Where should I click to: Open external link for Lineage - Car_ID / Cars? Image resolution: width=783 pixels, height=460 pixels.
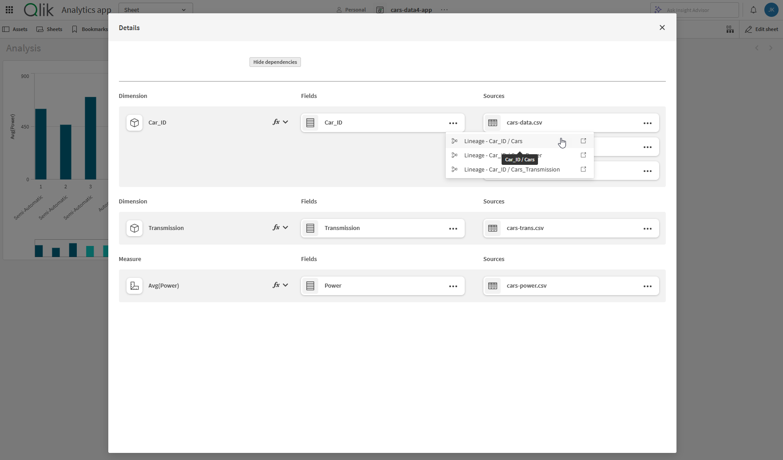click(x=583, y=140)
